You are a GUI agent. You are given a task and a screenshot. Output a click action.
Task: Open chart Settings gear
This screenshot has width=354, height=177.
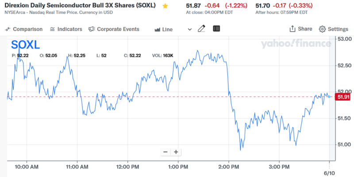[323, 29]
